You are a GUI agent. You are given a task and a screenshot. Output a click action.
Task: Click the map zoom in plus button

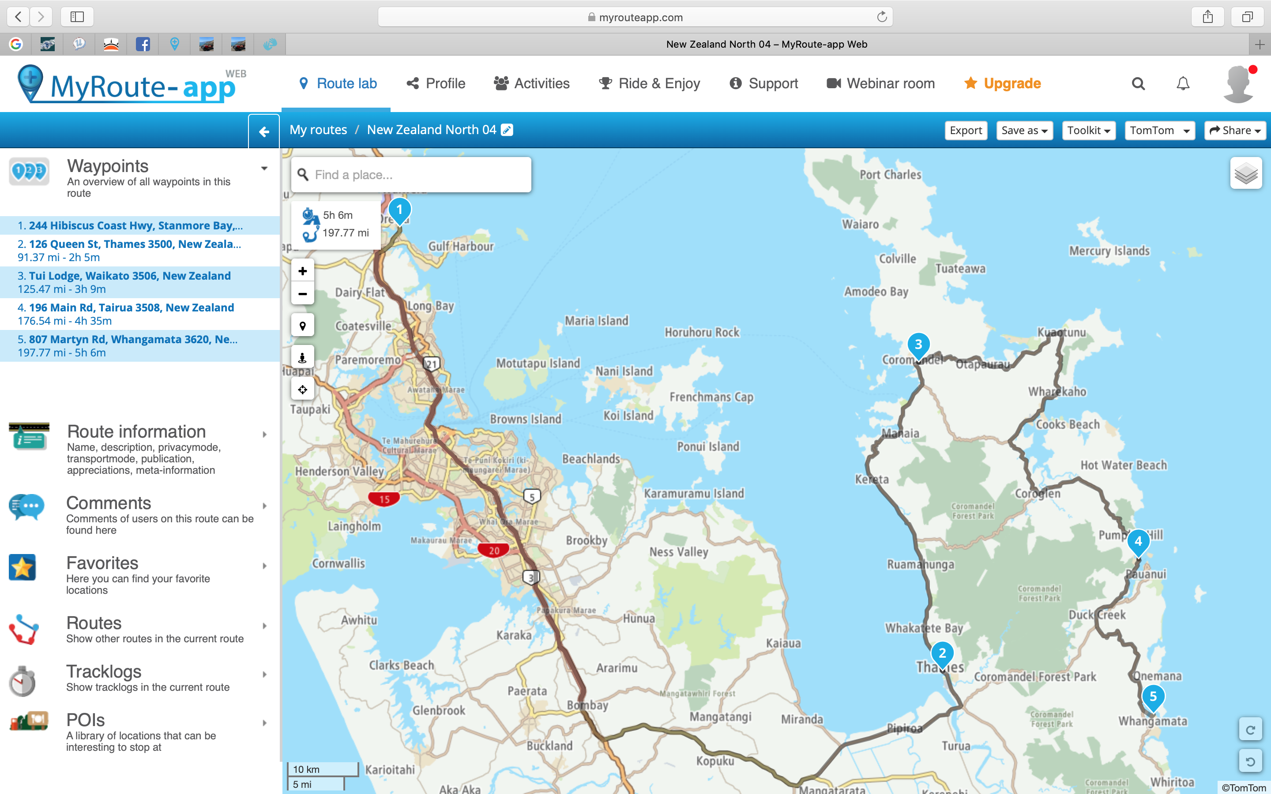(x=302, y=271)
